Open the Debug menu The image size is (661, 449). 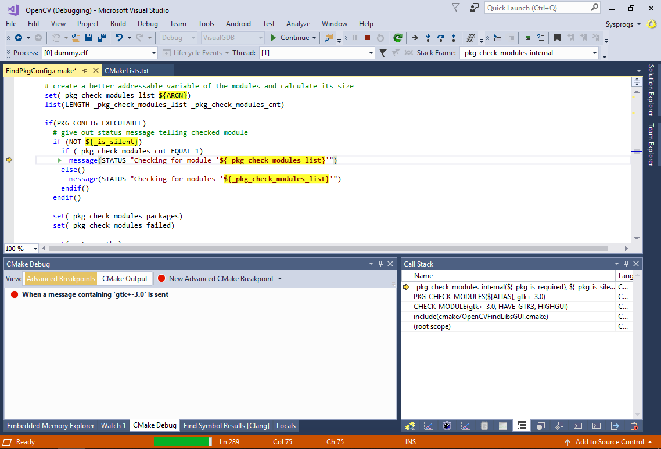pyautogui.click(x=148, y=24)
